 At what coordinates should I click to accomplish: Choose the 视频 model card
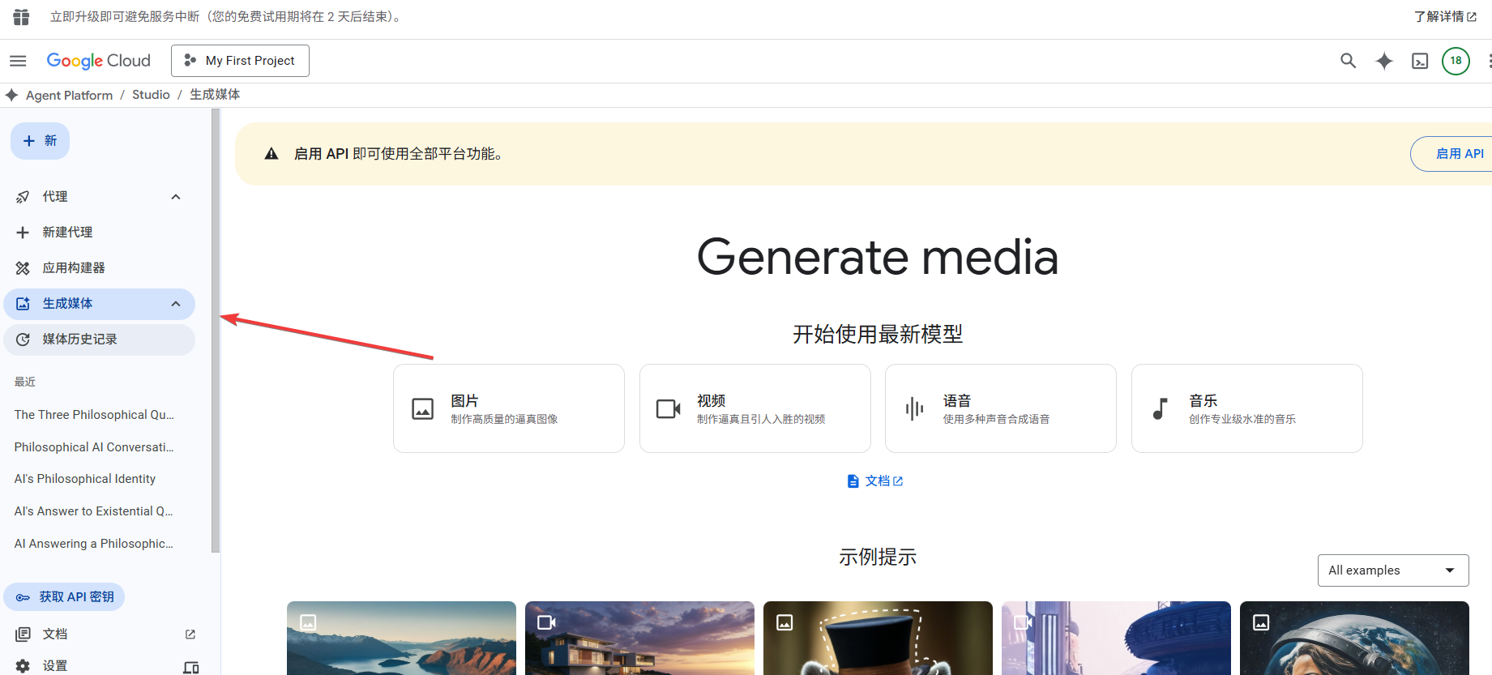tap(755, 408)
